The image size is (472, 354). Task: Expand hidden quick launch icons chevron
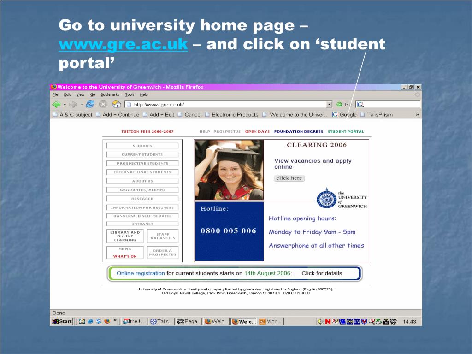click(x=115, y=320)
